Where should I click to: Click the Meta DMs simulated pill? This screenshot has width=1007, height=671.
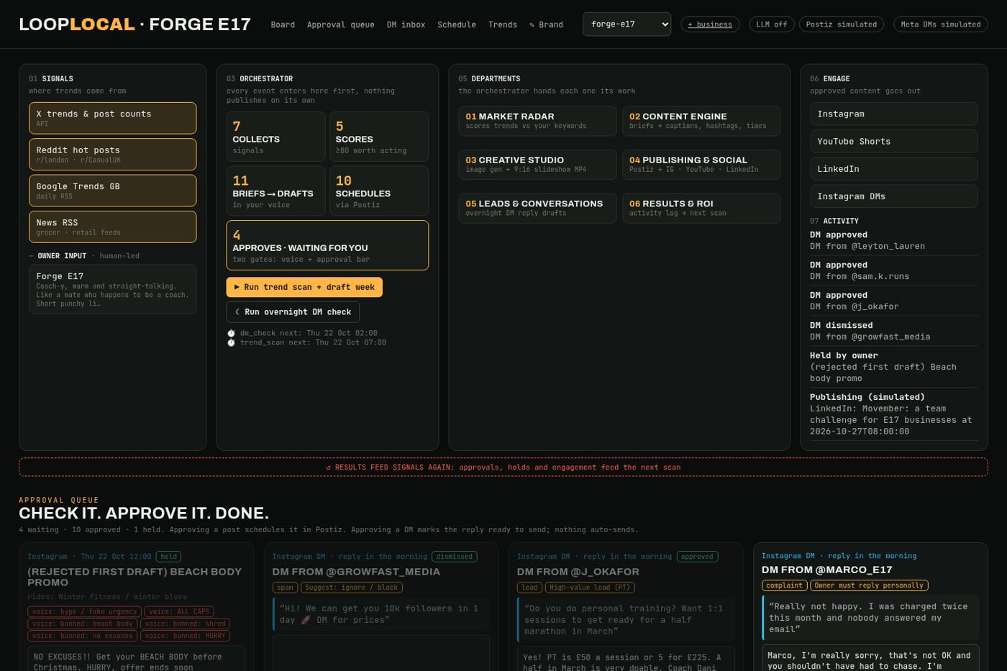point(941,24)
